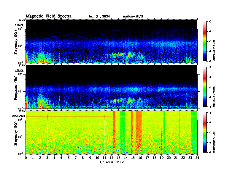Click the -7 value on dD/dt color scale
The image size is (235, 181).
pyautogui.click(x=210, y=87)
